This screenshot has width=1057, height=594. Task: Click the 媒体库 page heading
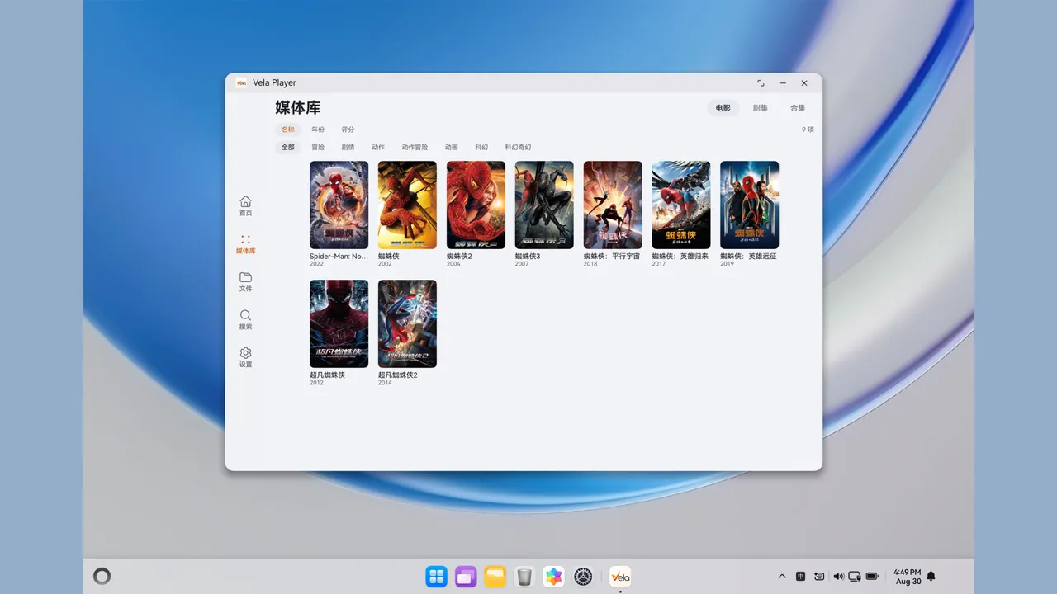[297, 108]
